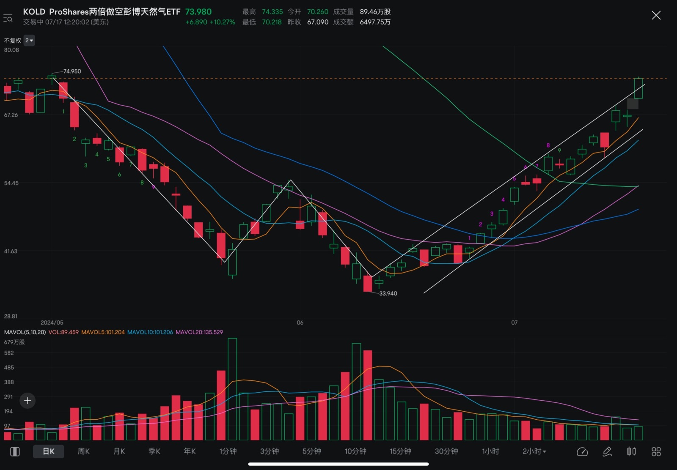This screenshot has height=470, width=677.
Task: Open the gauge indicator icon
Action: 582,452
